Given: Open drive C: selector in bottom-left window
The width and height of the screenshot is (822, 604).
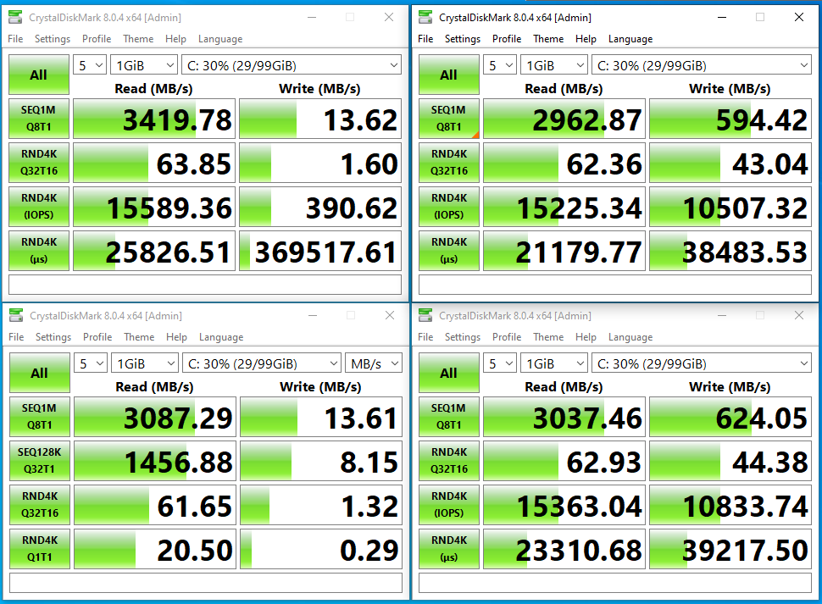Looking at the screenshot, I should (x=262, y=363).
